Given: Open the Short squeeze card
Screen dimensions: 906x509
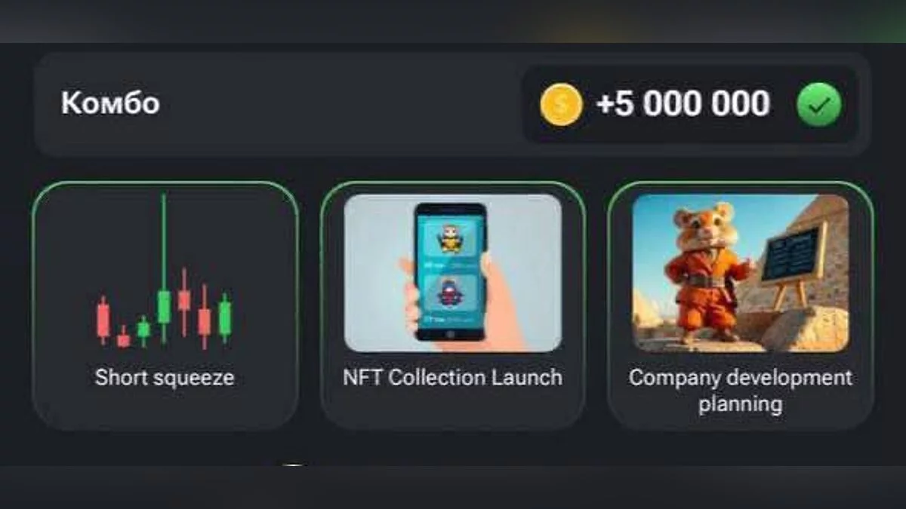Looking at the screenshot, I should click(165, 305).
